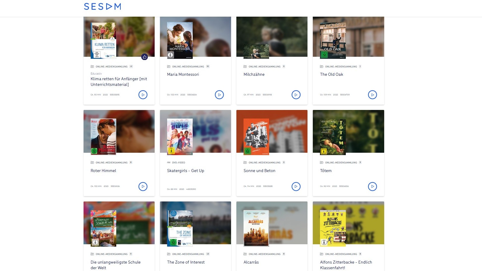Image resolution: width=482 pixels, height=271 pixels.
Task: Click the media collection icon on Klima retten card
Action: point(92,67)
